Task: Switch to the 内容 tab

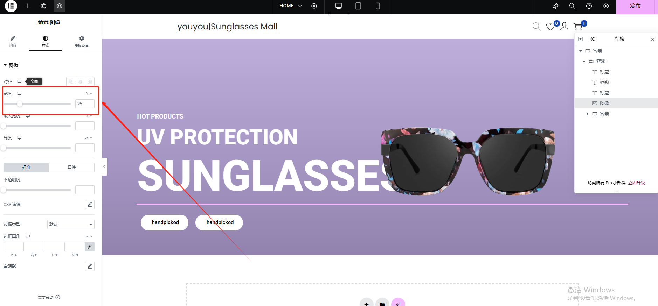Action: click(13, 41)
